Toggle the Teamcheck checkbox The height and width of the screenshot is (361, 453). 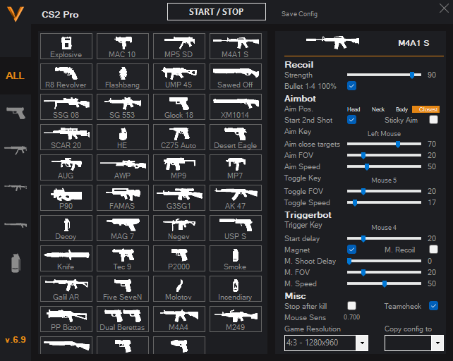[433, 305]
